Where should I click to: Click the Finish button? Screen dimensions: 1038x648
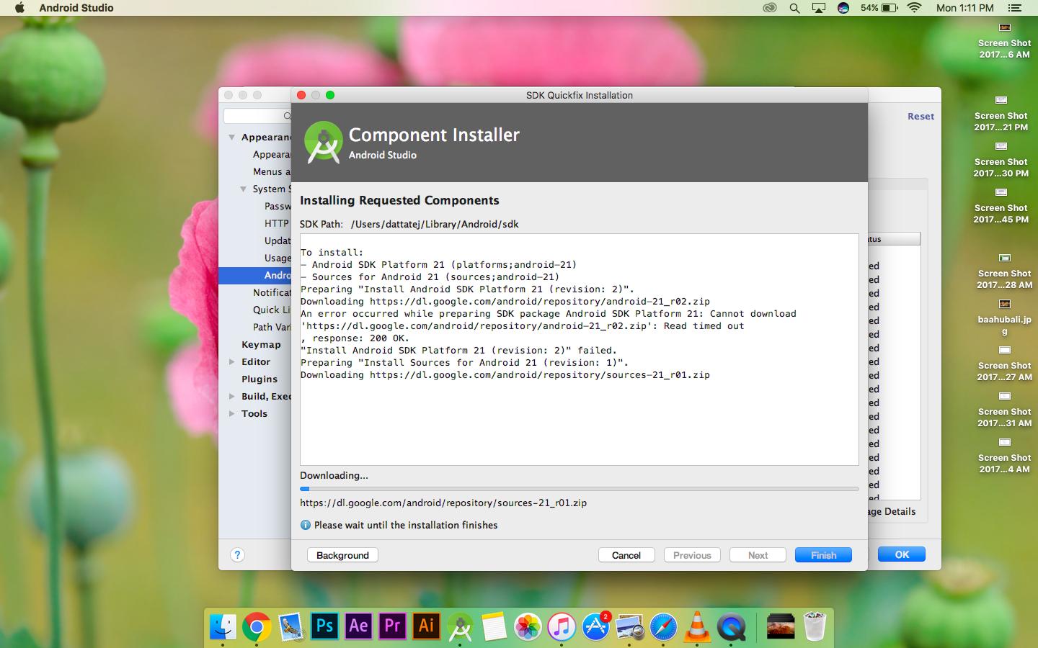pyautogui.click(x=823, y=555)
